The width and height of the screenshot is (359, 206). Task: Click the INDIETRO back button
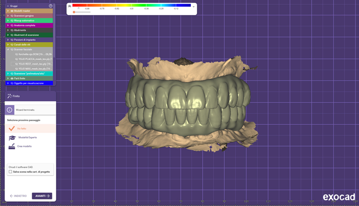pos(18,196)
